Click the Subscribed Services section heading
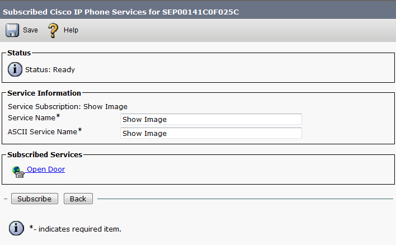The width and height of the screenshot is (396, 245). (45, 154)
